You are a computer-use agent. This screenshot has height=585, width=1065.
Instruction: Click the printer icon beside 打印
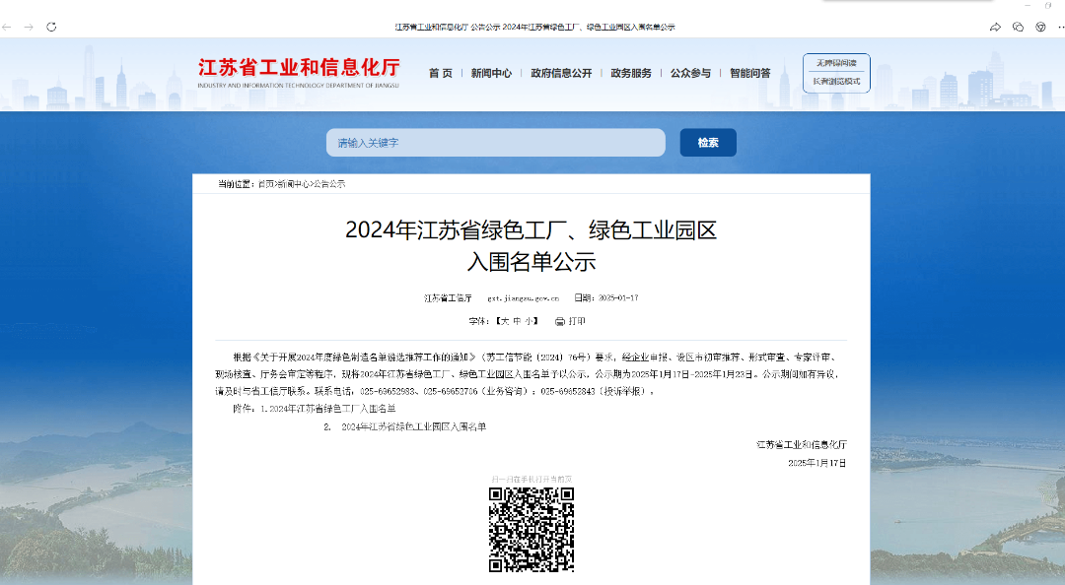[x=559, y=321]
